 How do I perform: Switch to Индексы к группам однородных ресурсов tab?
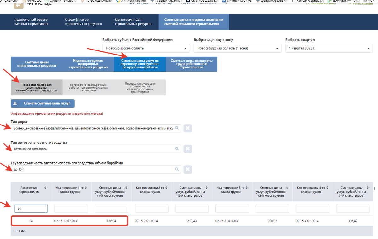[x=88, y=64]
